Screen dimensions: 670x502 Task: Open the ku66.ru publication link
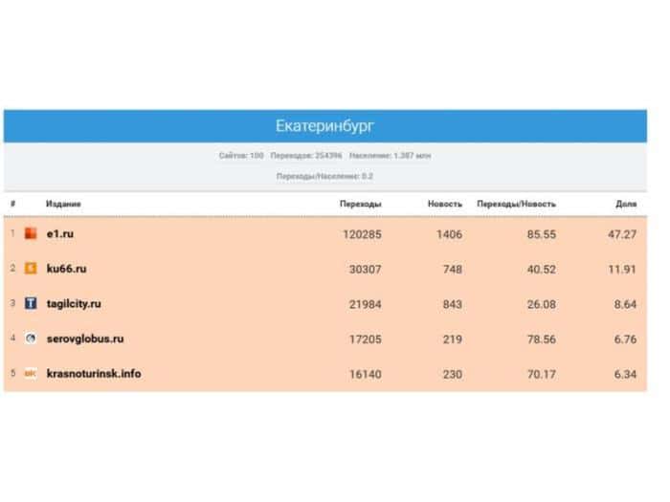click(67, 269)
